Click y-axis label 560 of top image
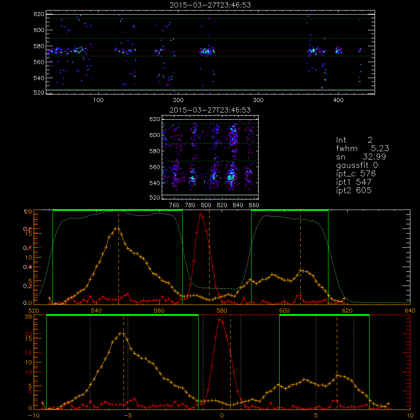The image size is (420, 420). pos(39,62)
